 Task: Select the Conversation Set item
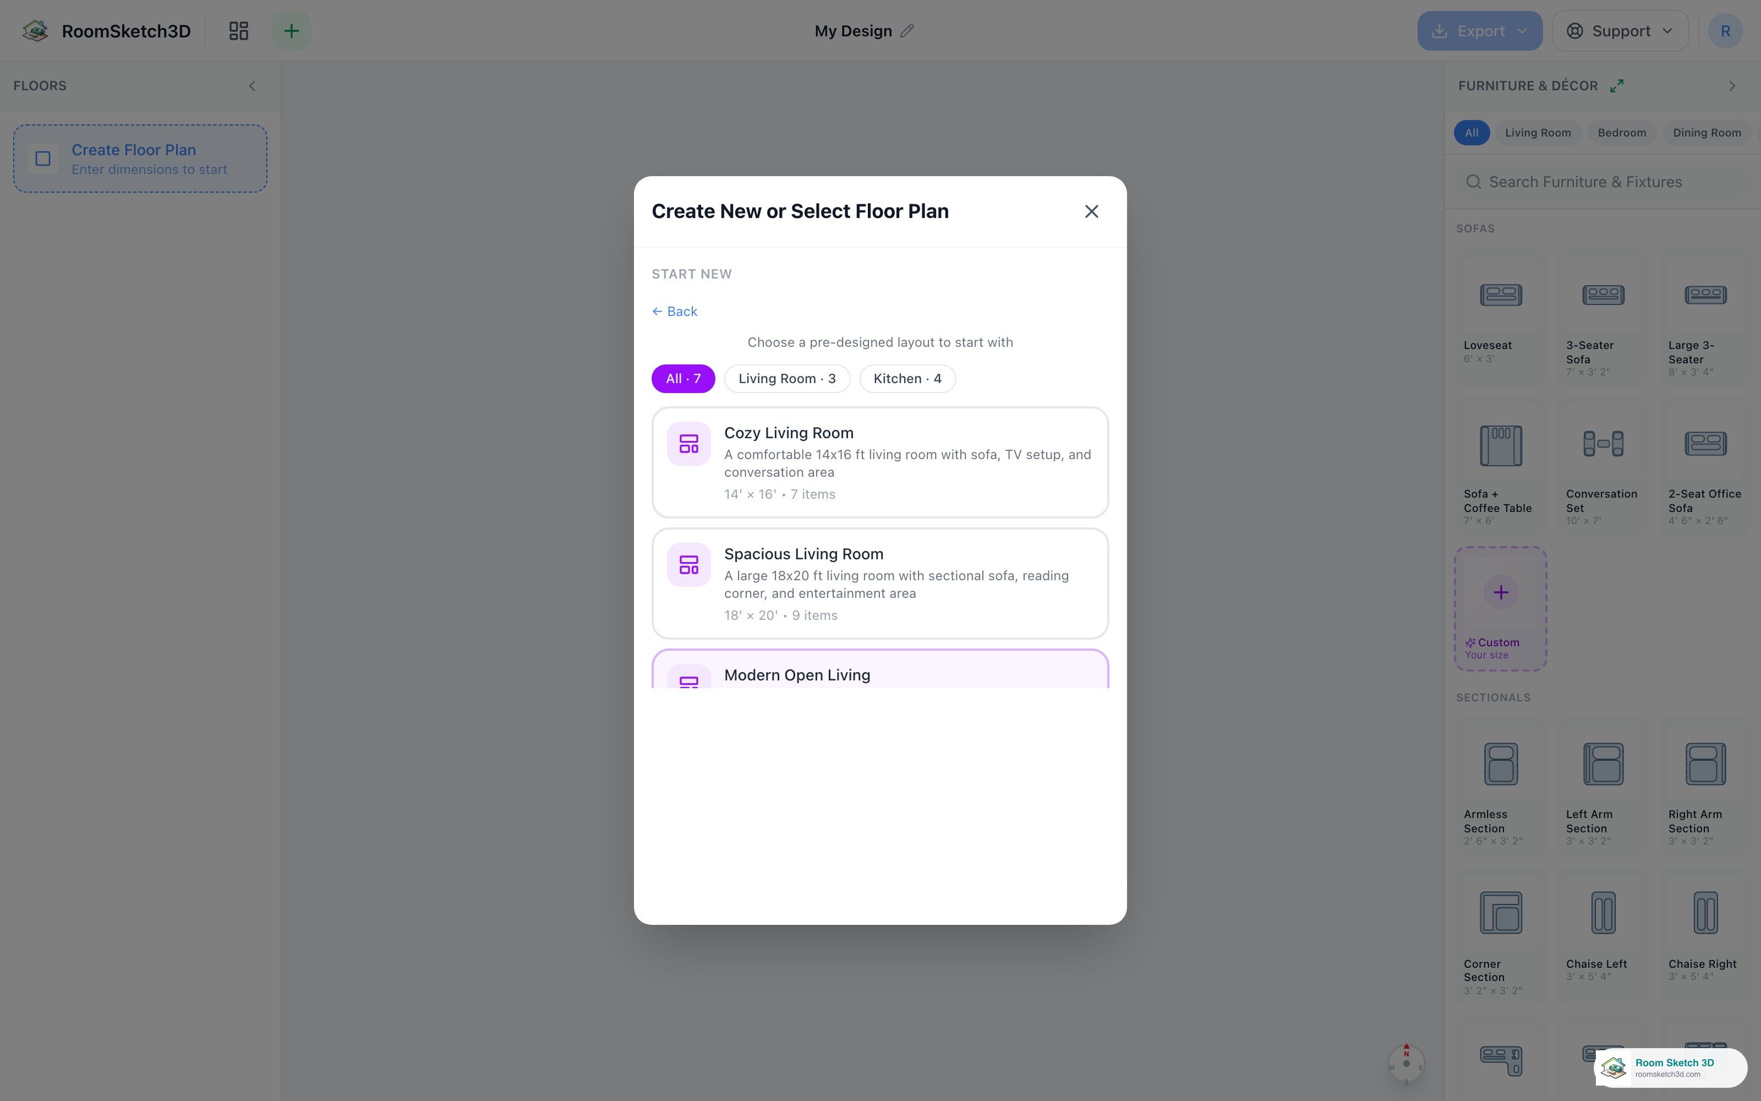pos(1603,466)
